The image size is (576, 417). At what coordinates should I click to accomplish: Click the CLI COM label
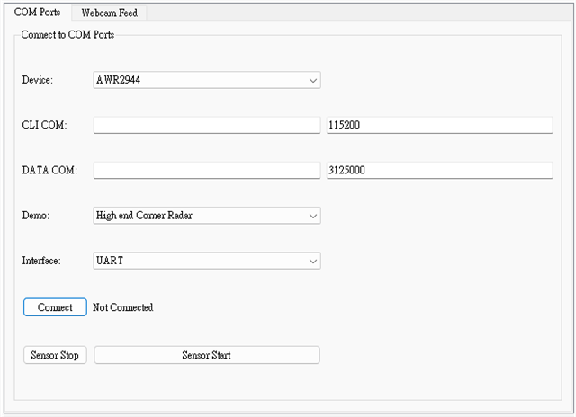pyautogui.click(x=44, y=125)
